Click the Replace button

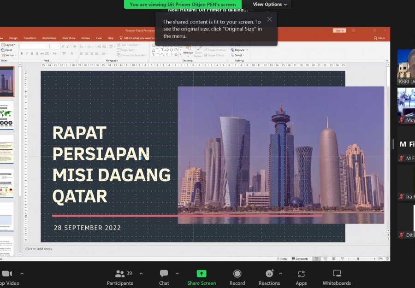coord(237,50)
